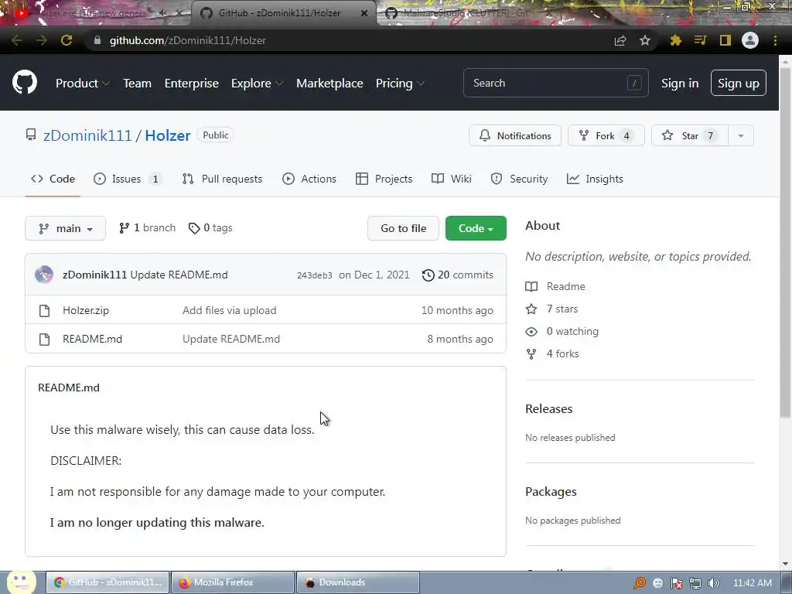Open the 20 commits history link
The image size is (792, 594).
tap(458, 275)
